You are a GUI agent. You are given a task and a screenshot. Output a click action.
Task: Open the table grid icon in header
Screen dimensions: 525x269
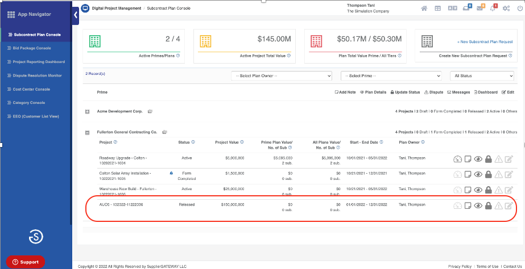pos(437,9)
